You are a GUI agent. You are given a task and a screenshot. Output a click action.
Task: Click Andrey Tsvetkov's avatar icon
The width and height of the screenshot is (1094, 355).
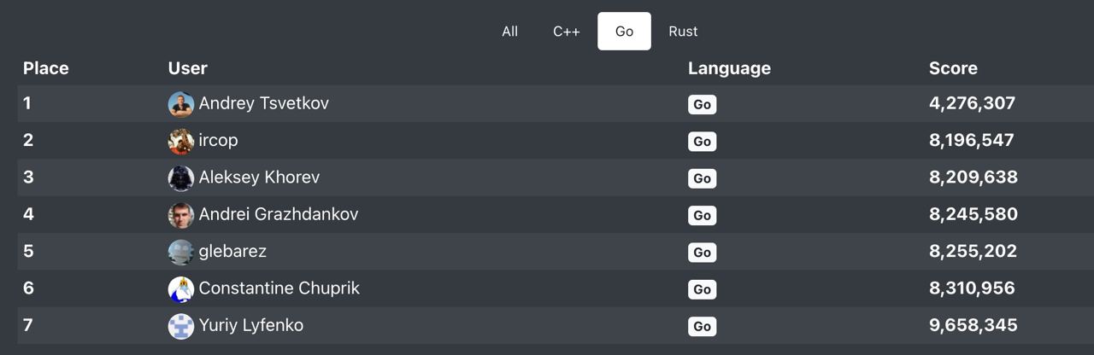[x=181, y=104]
